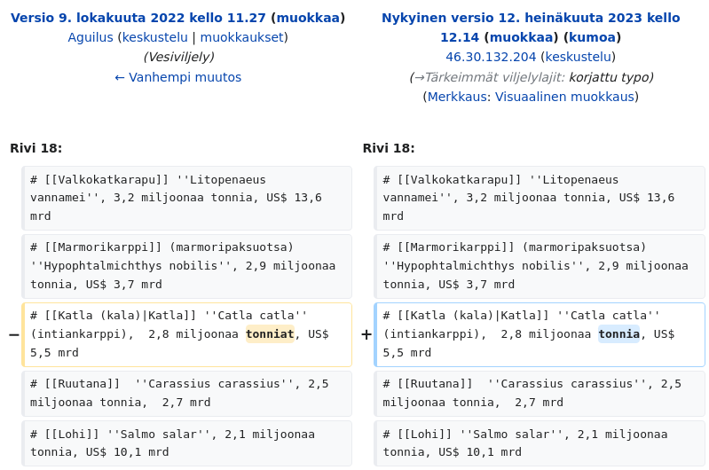
Task: Click right Valkokatkarapu diff line
Action: coord(540,198)
